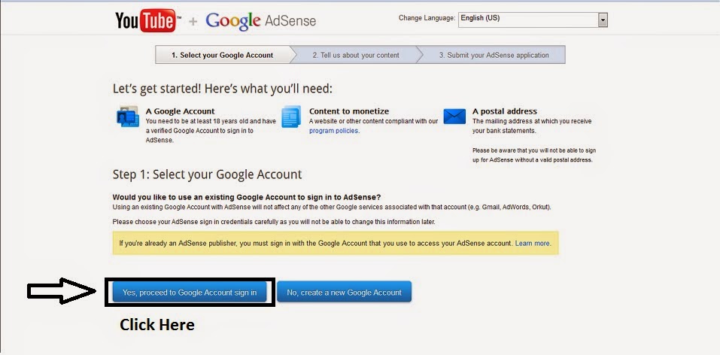
Task: Open the program policies link
Action: (x=333, y=131)
